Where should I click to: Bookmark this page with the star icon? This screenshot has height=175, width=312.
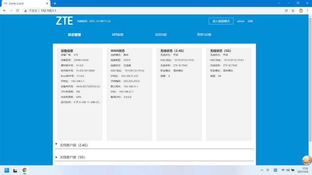coord(293,11)
